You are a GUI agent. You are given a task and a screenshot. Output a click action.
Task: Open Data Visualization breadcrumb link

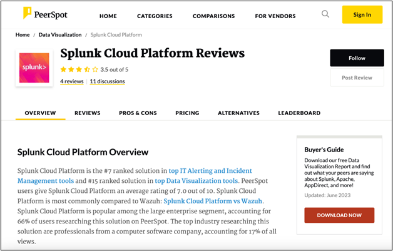click(60, 35)
